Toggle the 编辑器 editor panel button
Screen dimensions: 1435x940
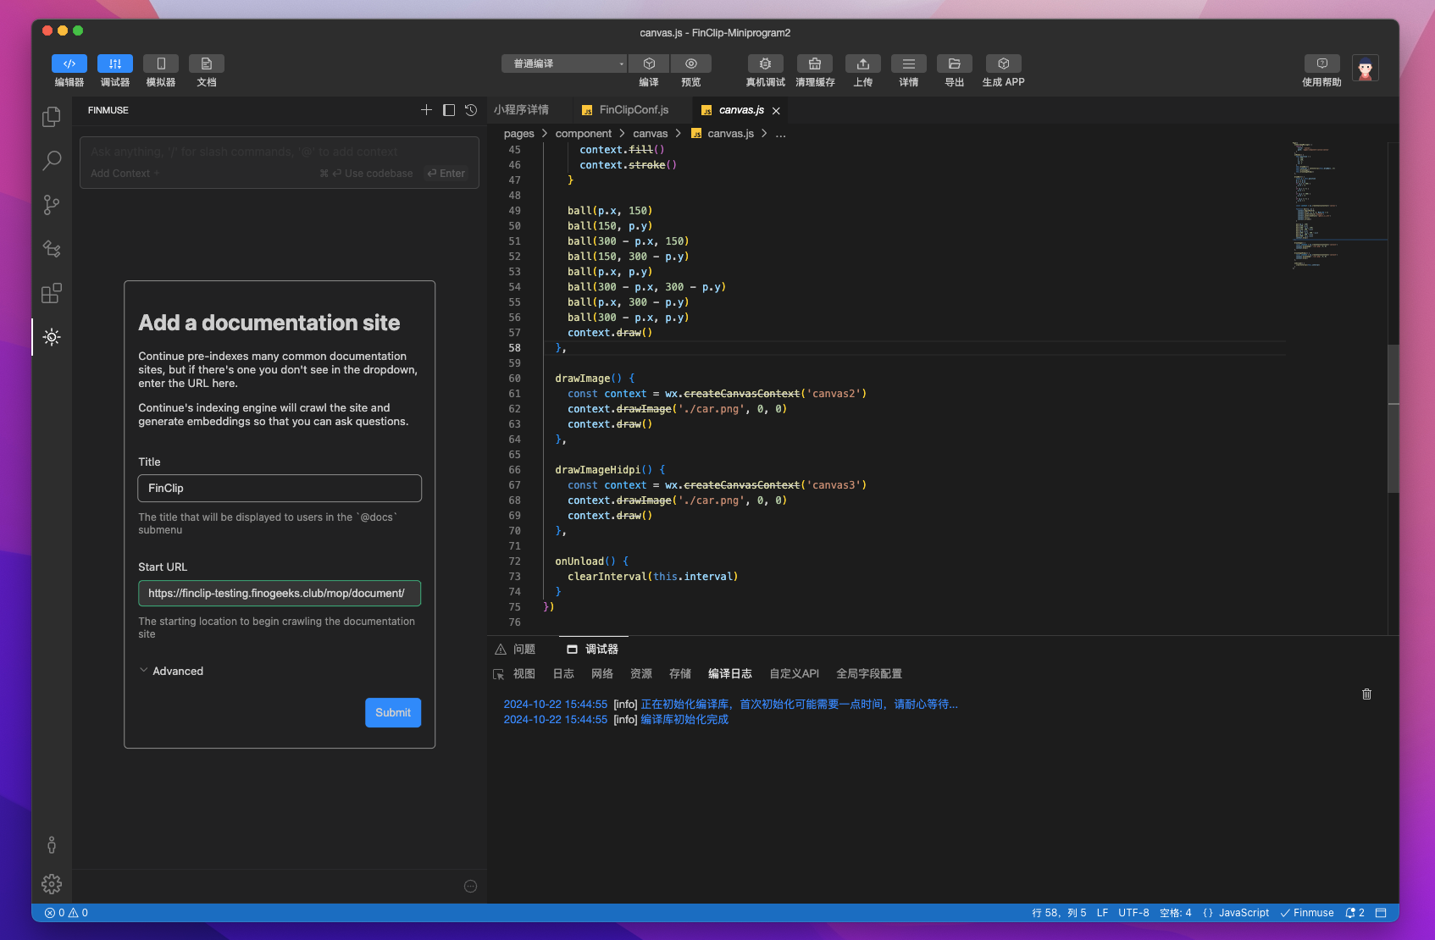pyautogui.click(x=69, y=64)
